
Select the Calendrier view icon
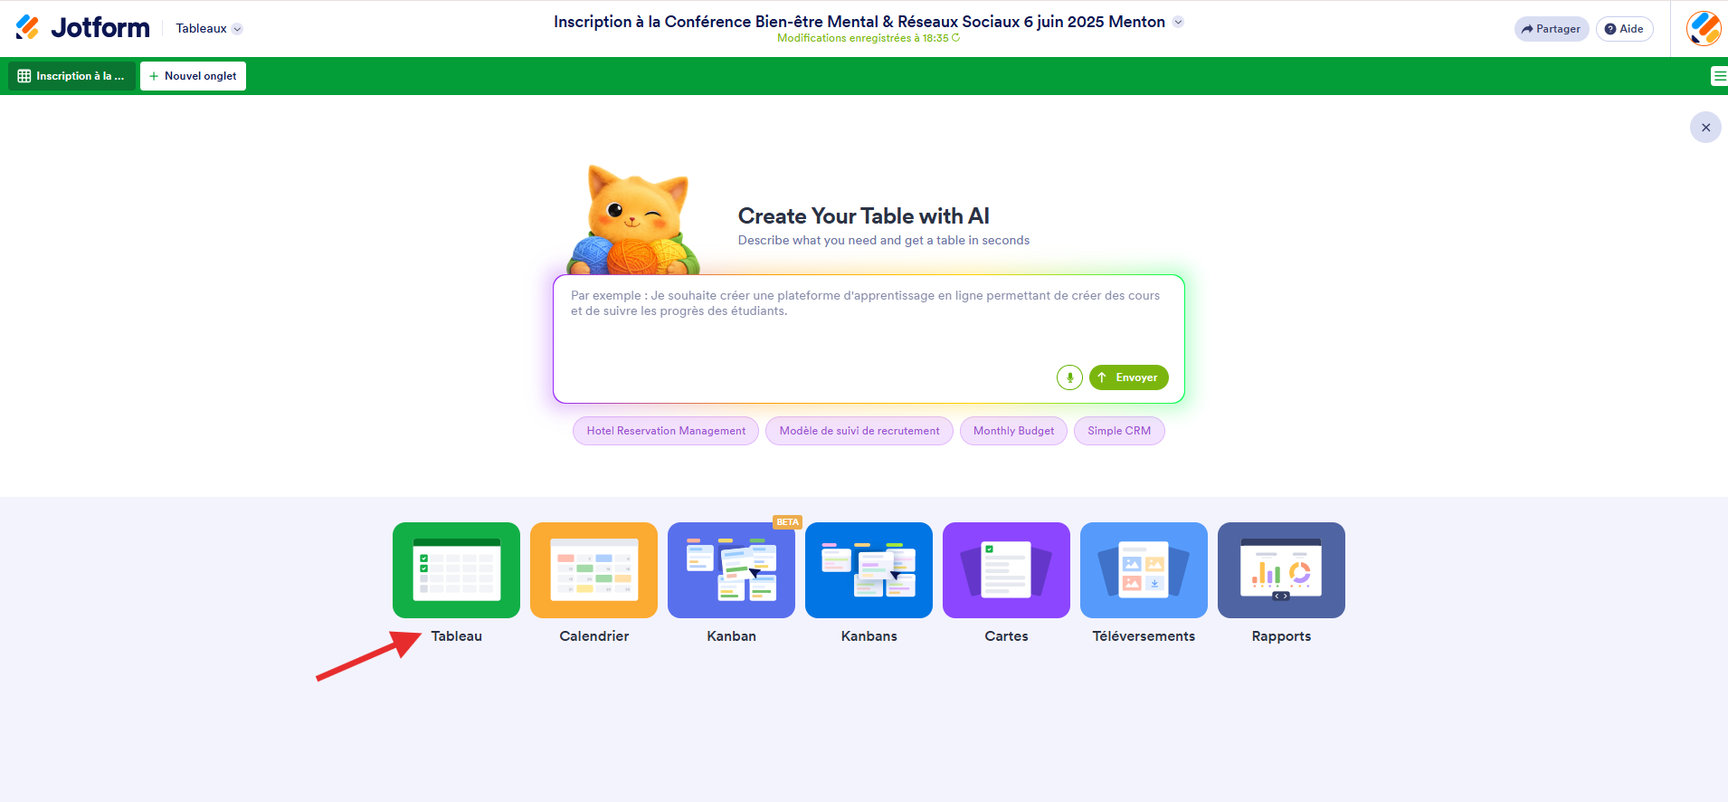point(593,570)
